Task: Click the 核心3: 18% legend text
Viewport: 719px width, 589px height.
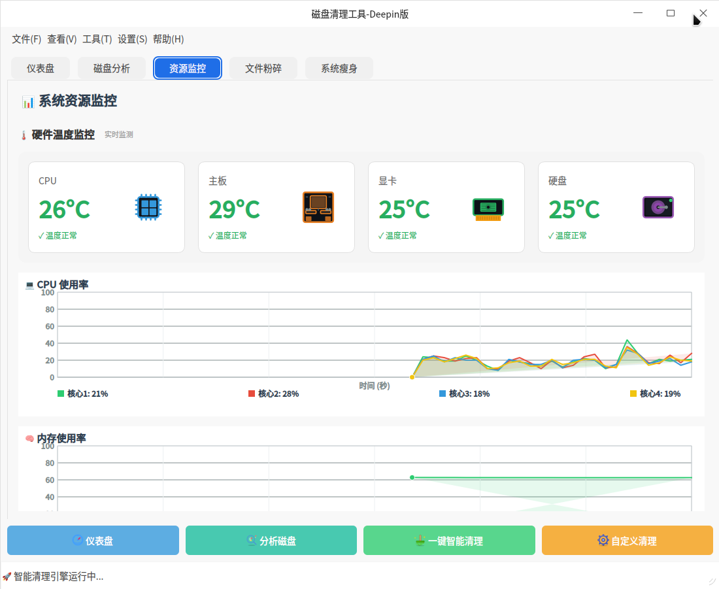Action: pos(469,394)
